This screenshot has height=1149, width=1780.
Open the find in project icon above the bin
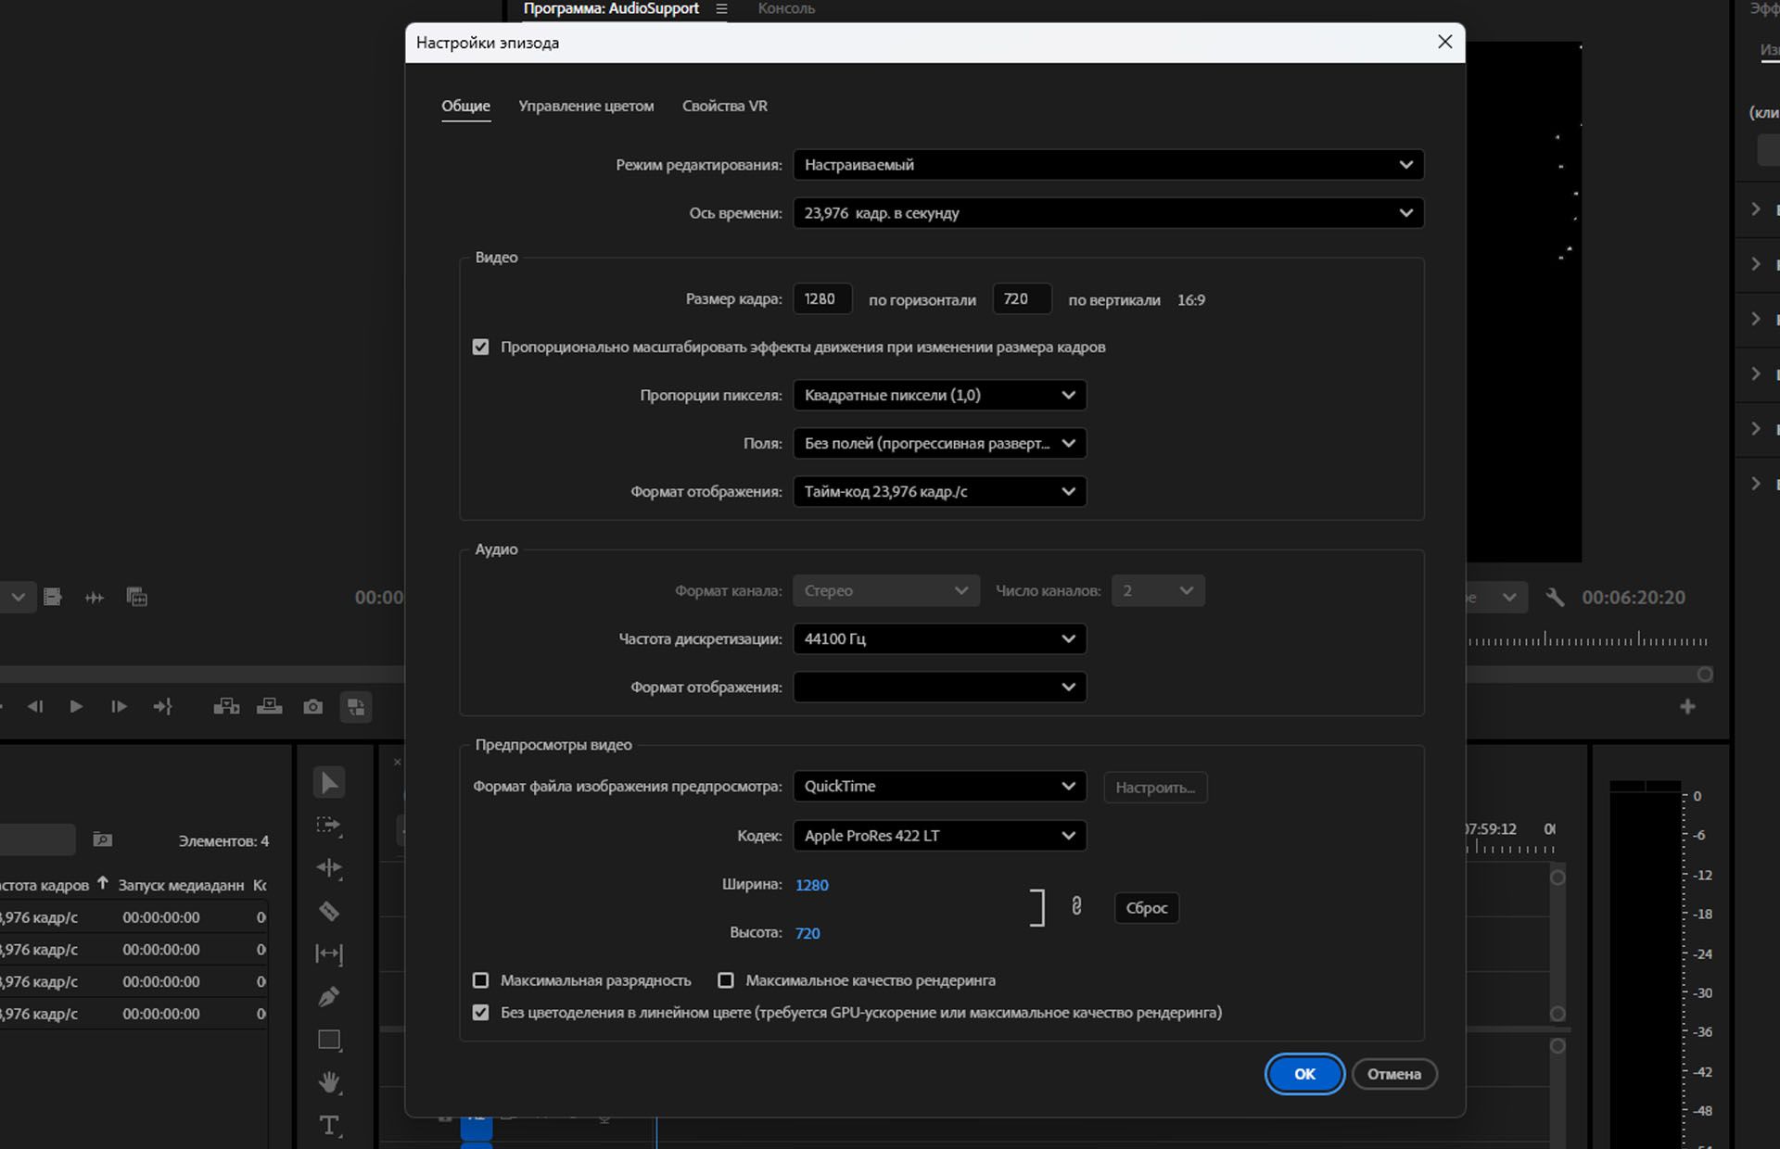click(x=102, y=840)
